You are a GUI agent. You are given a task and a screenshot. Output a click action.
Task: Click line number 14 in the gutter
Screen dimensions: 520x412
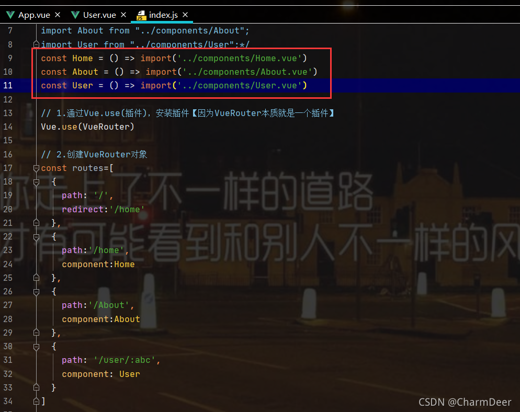(8, 127)
